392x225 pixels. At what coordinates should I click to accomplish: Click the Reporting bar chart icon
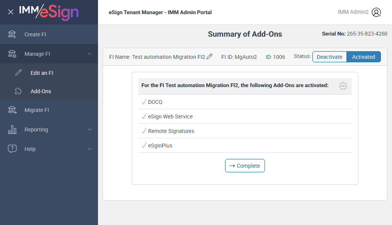[x=12, y=129]
